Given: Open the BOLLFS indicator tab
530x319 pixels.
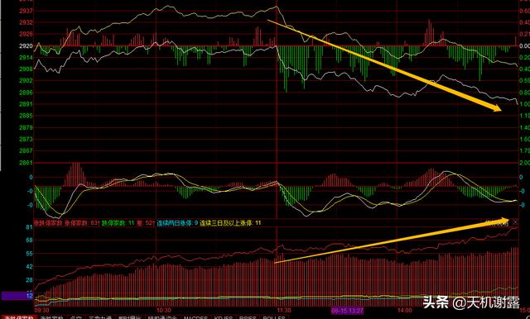Looking at the screenshot, I should (x=274, y=317).
